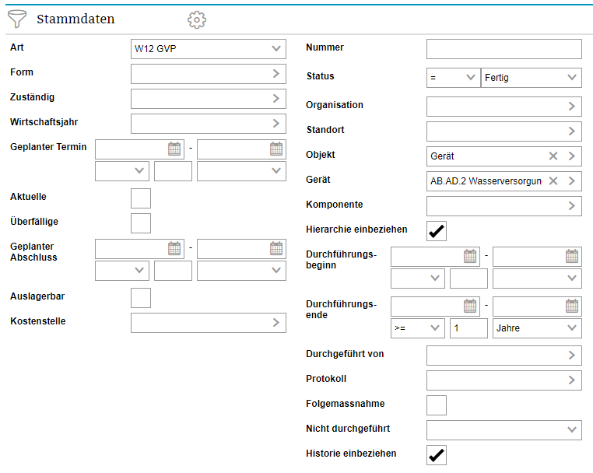The image size is (593, 473).
Task: Open the settings gear icon in header
Action: (x=197, y=19)
